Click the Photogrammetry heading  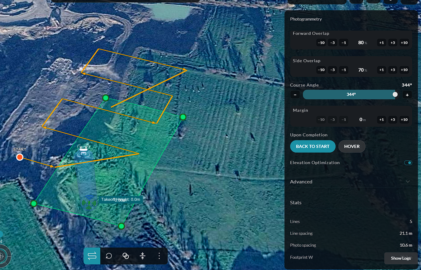pyautogui.click(x=306, y=19)
